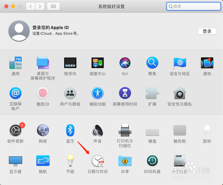The image size is (223, 185).
Task: Open the 程序坞 (Dock) preferences
Action: click(x=70, y=63)
